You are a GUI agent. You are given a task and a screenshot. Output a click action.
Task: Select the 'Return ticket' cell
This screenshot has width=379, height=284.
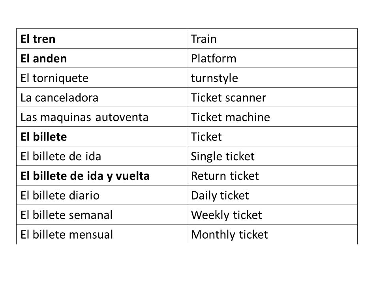pyautogui.click(x=272, y=176)
